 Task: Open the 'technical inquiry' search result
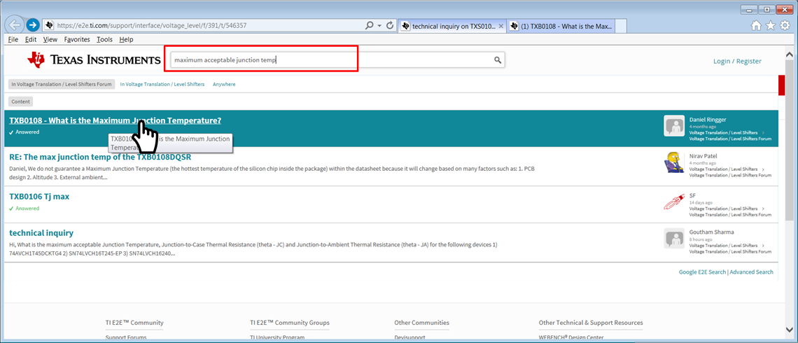(41, 233)
